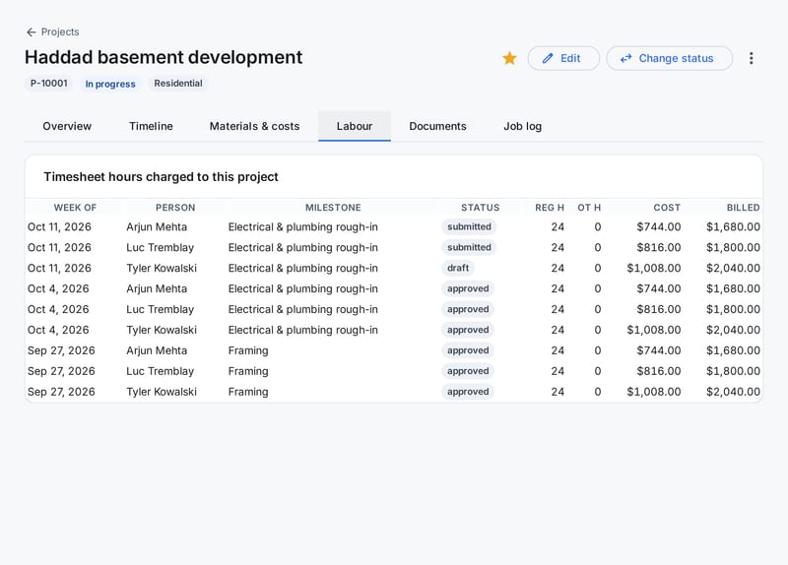Click Tyler Kowalski in Oct 4 row
Viewport: 788px width, 565px height.
click(x=162, y=330)
